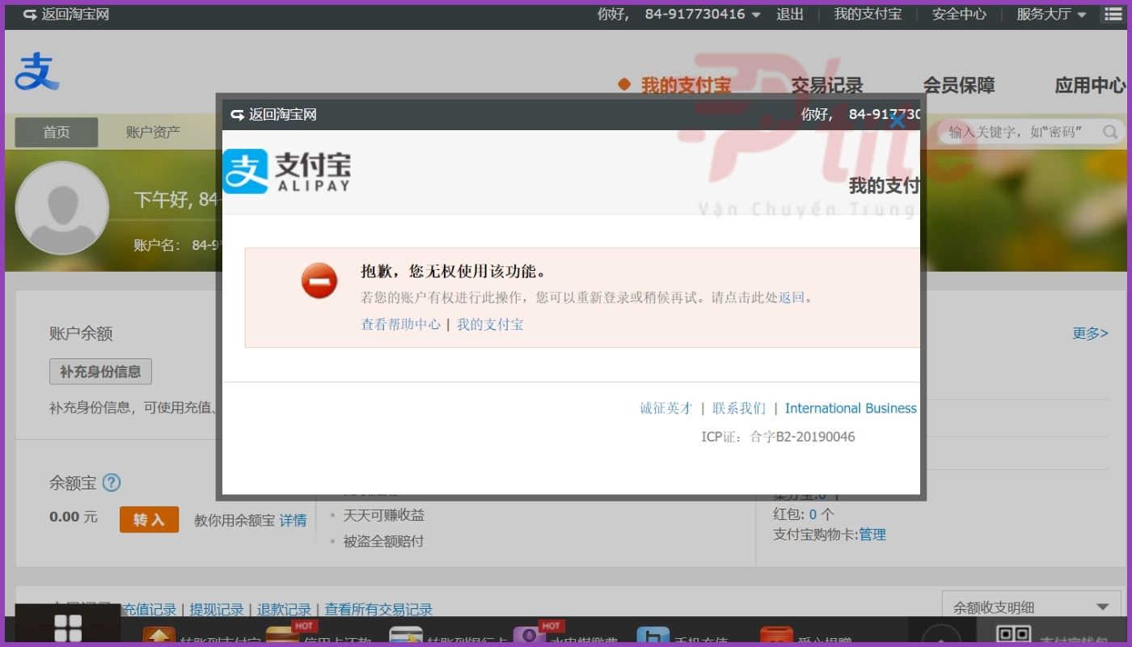Open 我的支付宝 link below the error message
The image size is (1132, 647).
490,324
